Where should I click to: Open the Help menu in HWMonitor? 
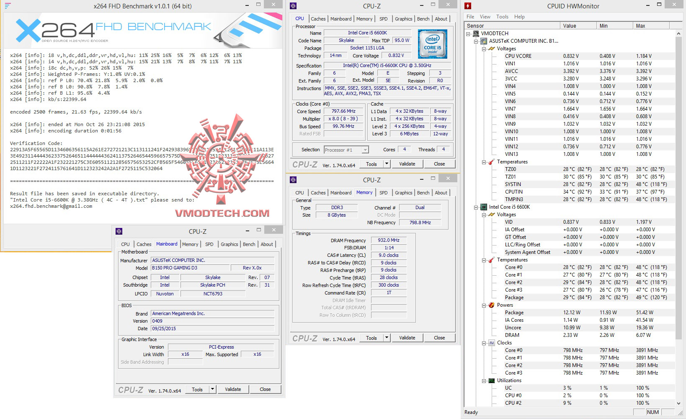519,17
